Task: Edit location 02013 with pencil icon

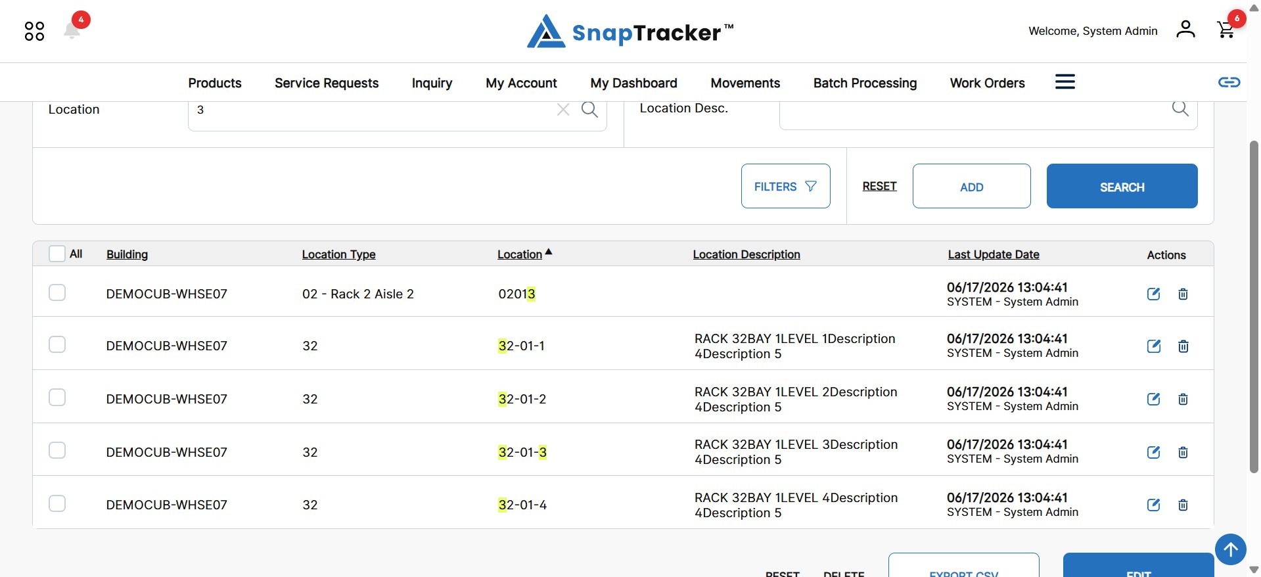Action: pyautogui.click(x=1153, y=294)
